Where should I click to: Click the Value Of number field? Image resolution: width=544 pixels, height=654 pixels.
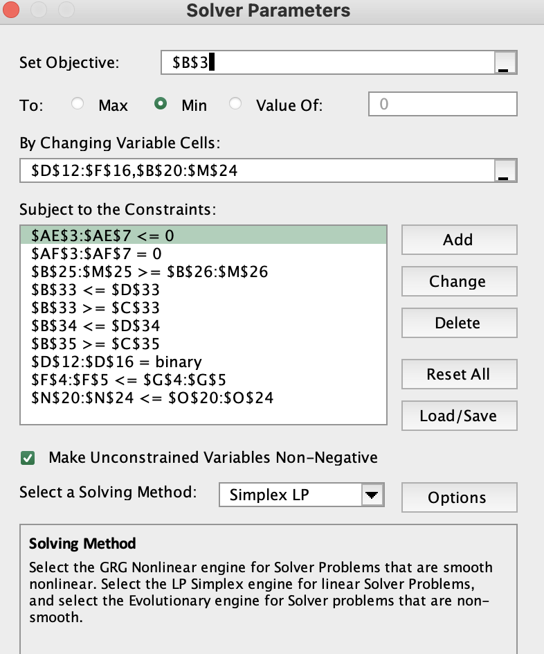pyautogui.click(x=443, y=105)
